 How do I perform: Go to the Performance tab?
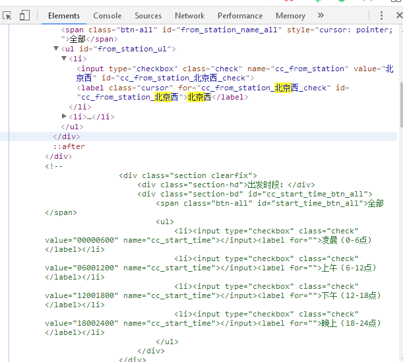240,16
